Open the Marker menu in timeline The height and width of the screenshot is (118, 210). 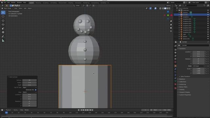(27, 110)
